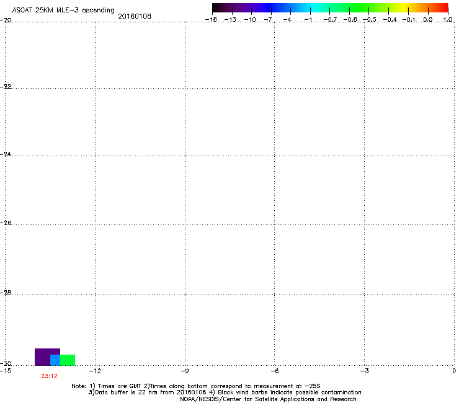This screenshot has height=403, width=459.
Task: Click longitude axis label -9
Action: tap(184, 371)
